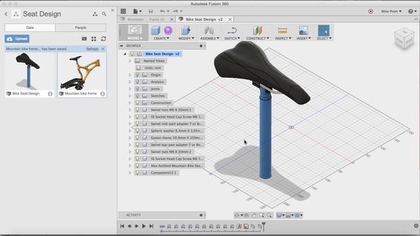Expand the Construction folder
Viewport: 420px width, 236px height.
click(130, 103)
